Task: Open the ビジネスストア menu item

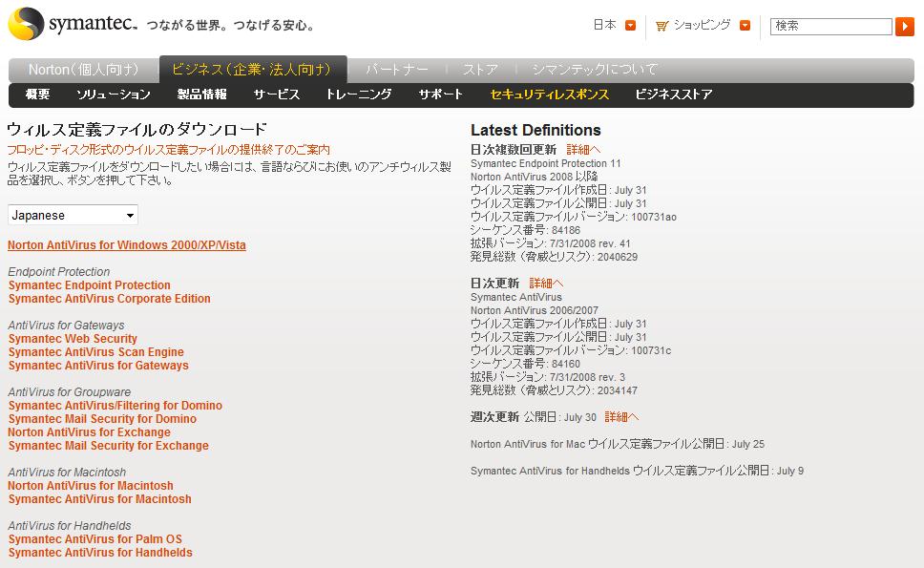Action: (674, 95)
